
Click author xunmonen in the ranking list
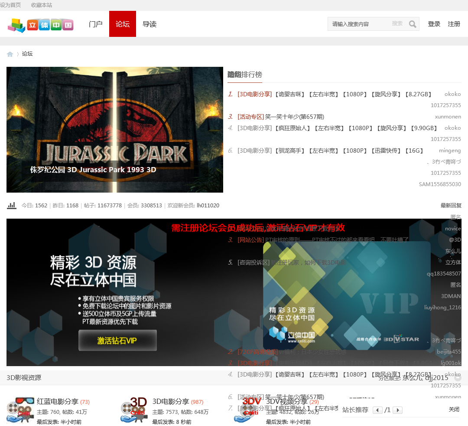(x=448, y=117)
